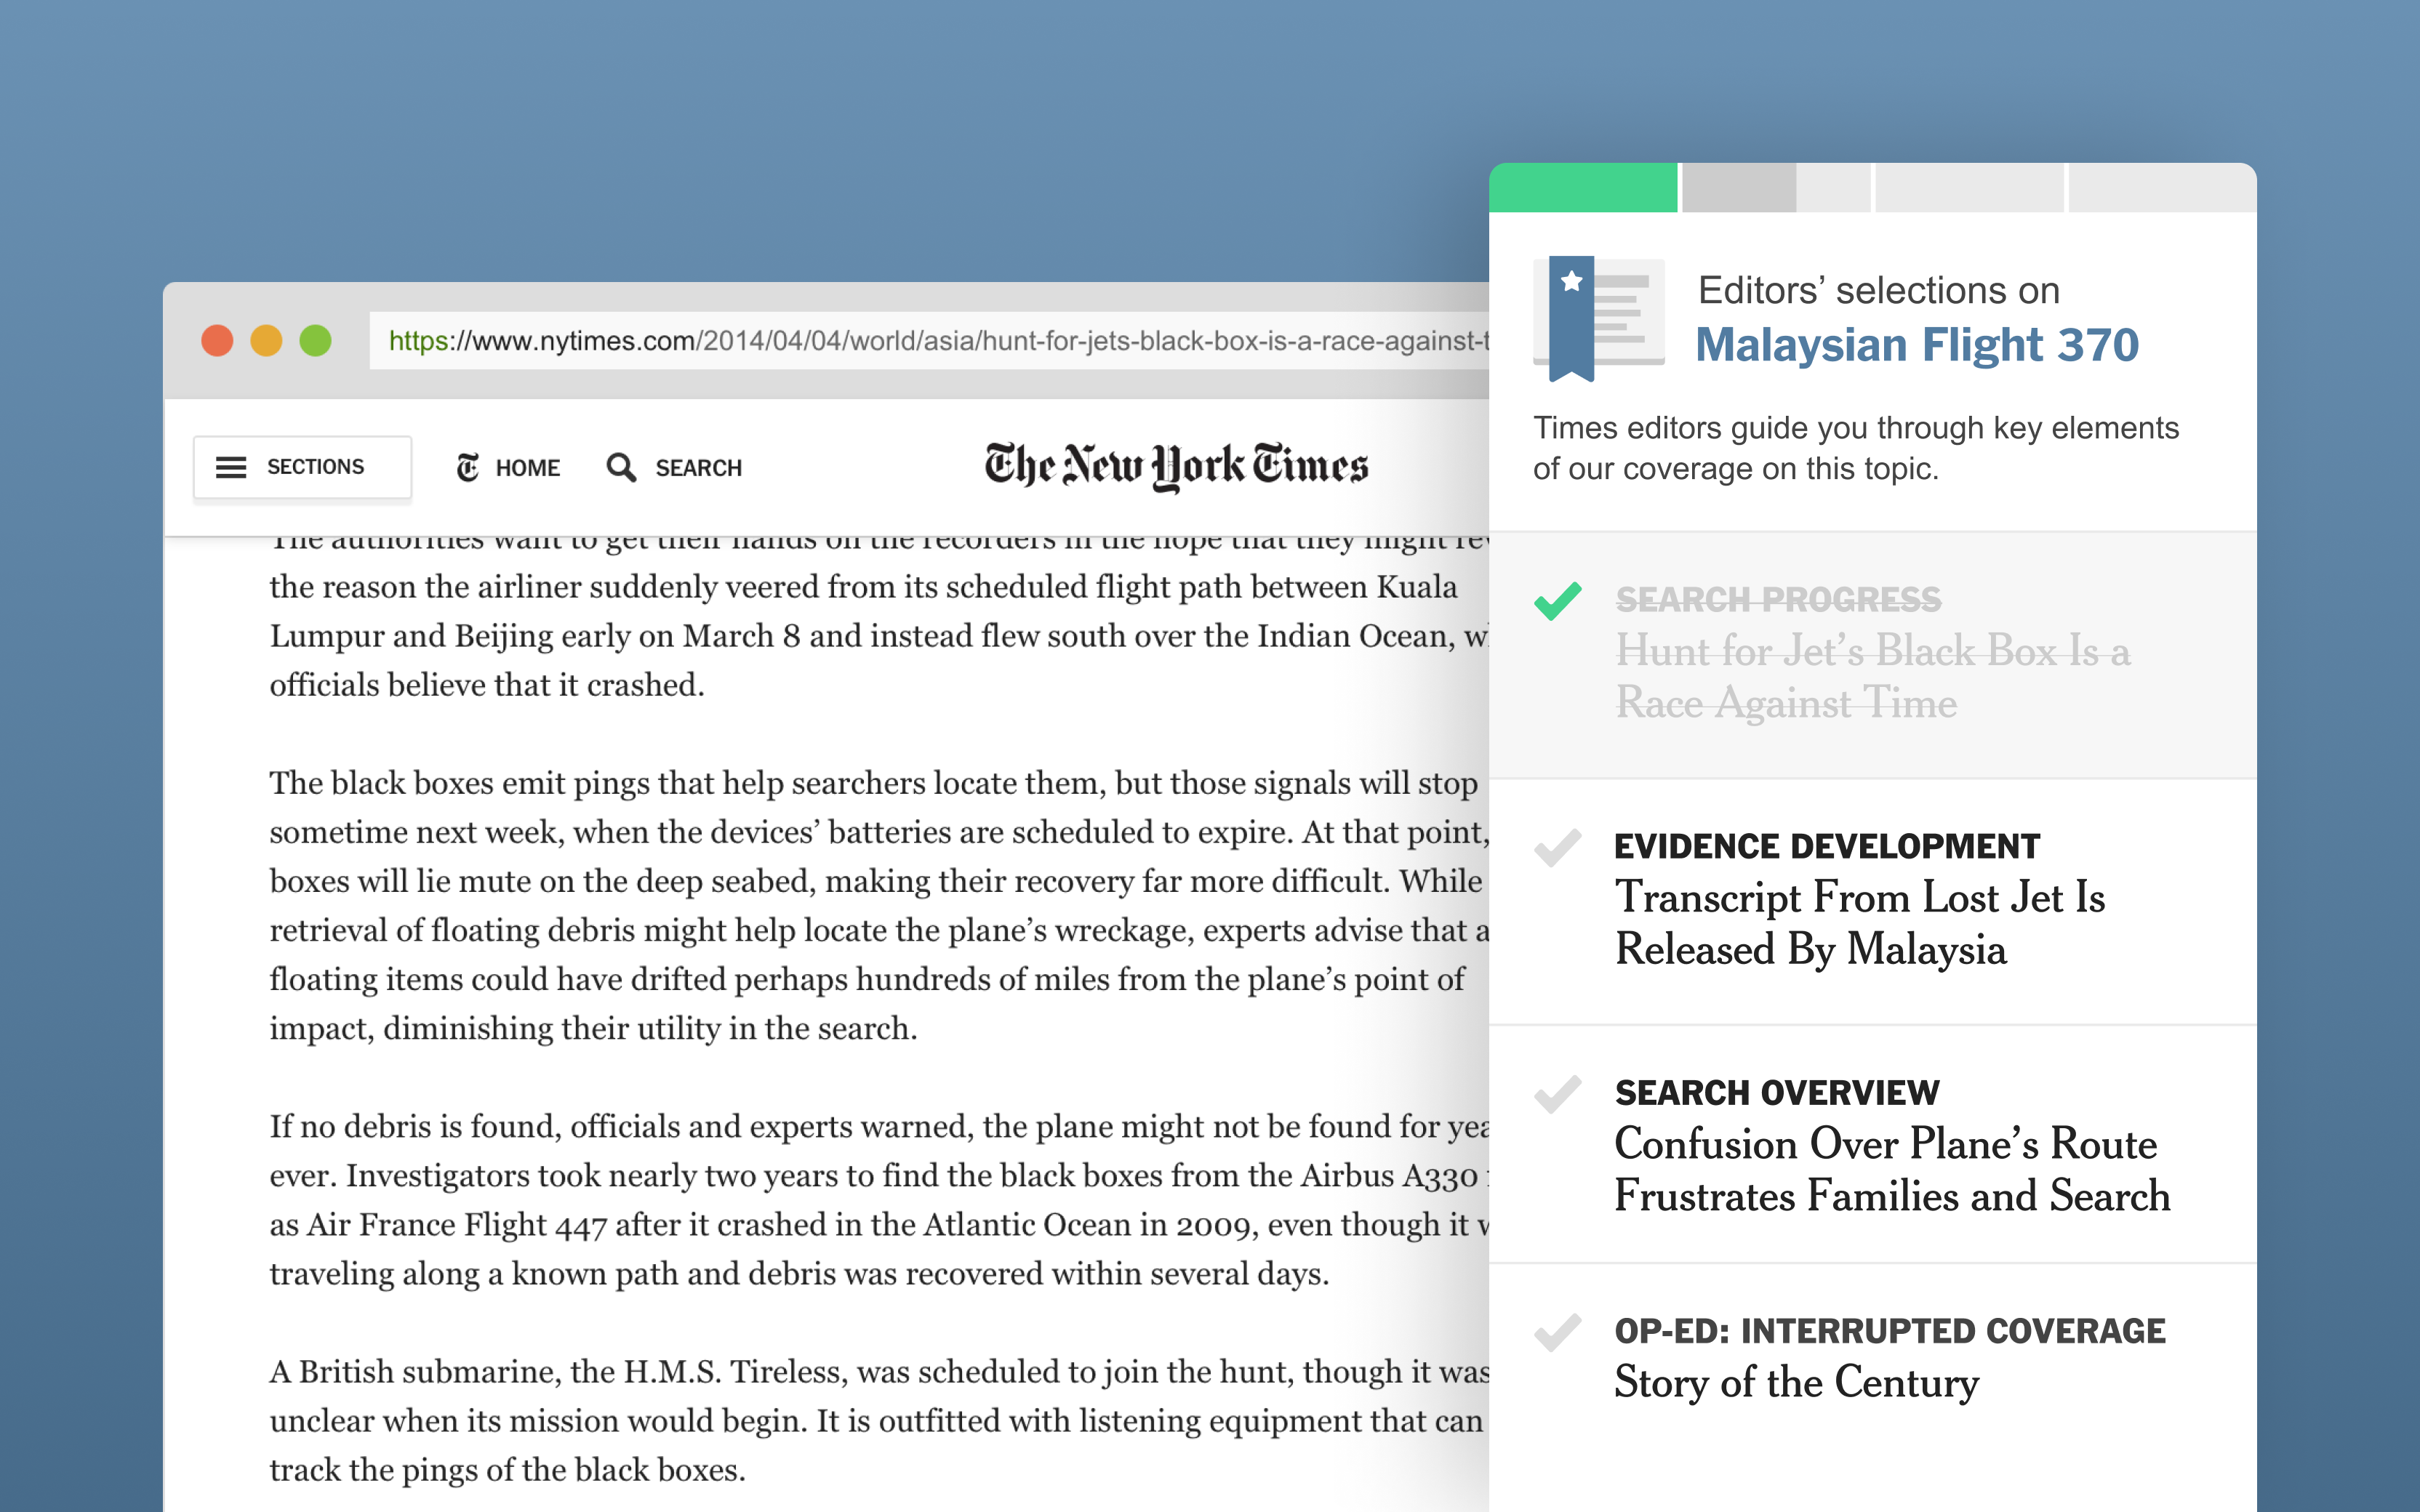2420x1512 pixels.
Task: Click paragraph starting 'If no debris is found'
Action: 879,1200
